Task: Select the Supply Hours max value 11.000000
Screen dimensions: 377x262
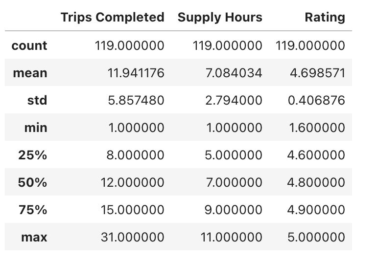Action: pyautogui.click(x=231, y=237)
